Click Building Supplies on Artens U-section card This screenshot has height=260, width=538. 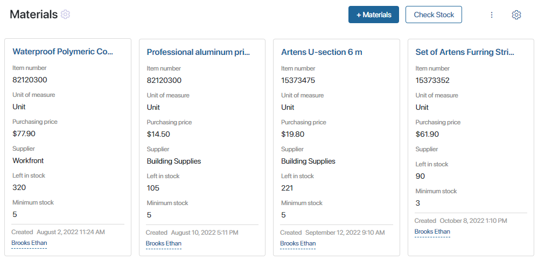point(308,161)
